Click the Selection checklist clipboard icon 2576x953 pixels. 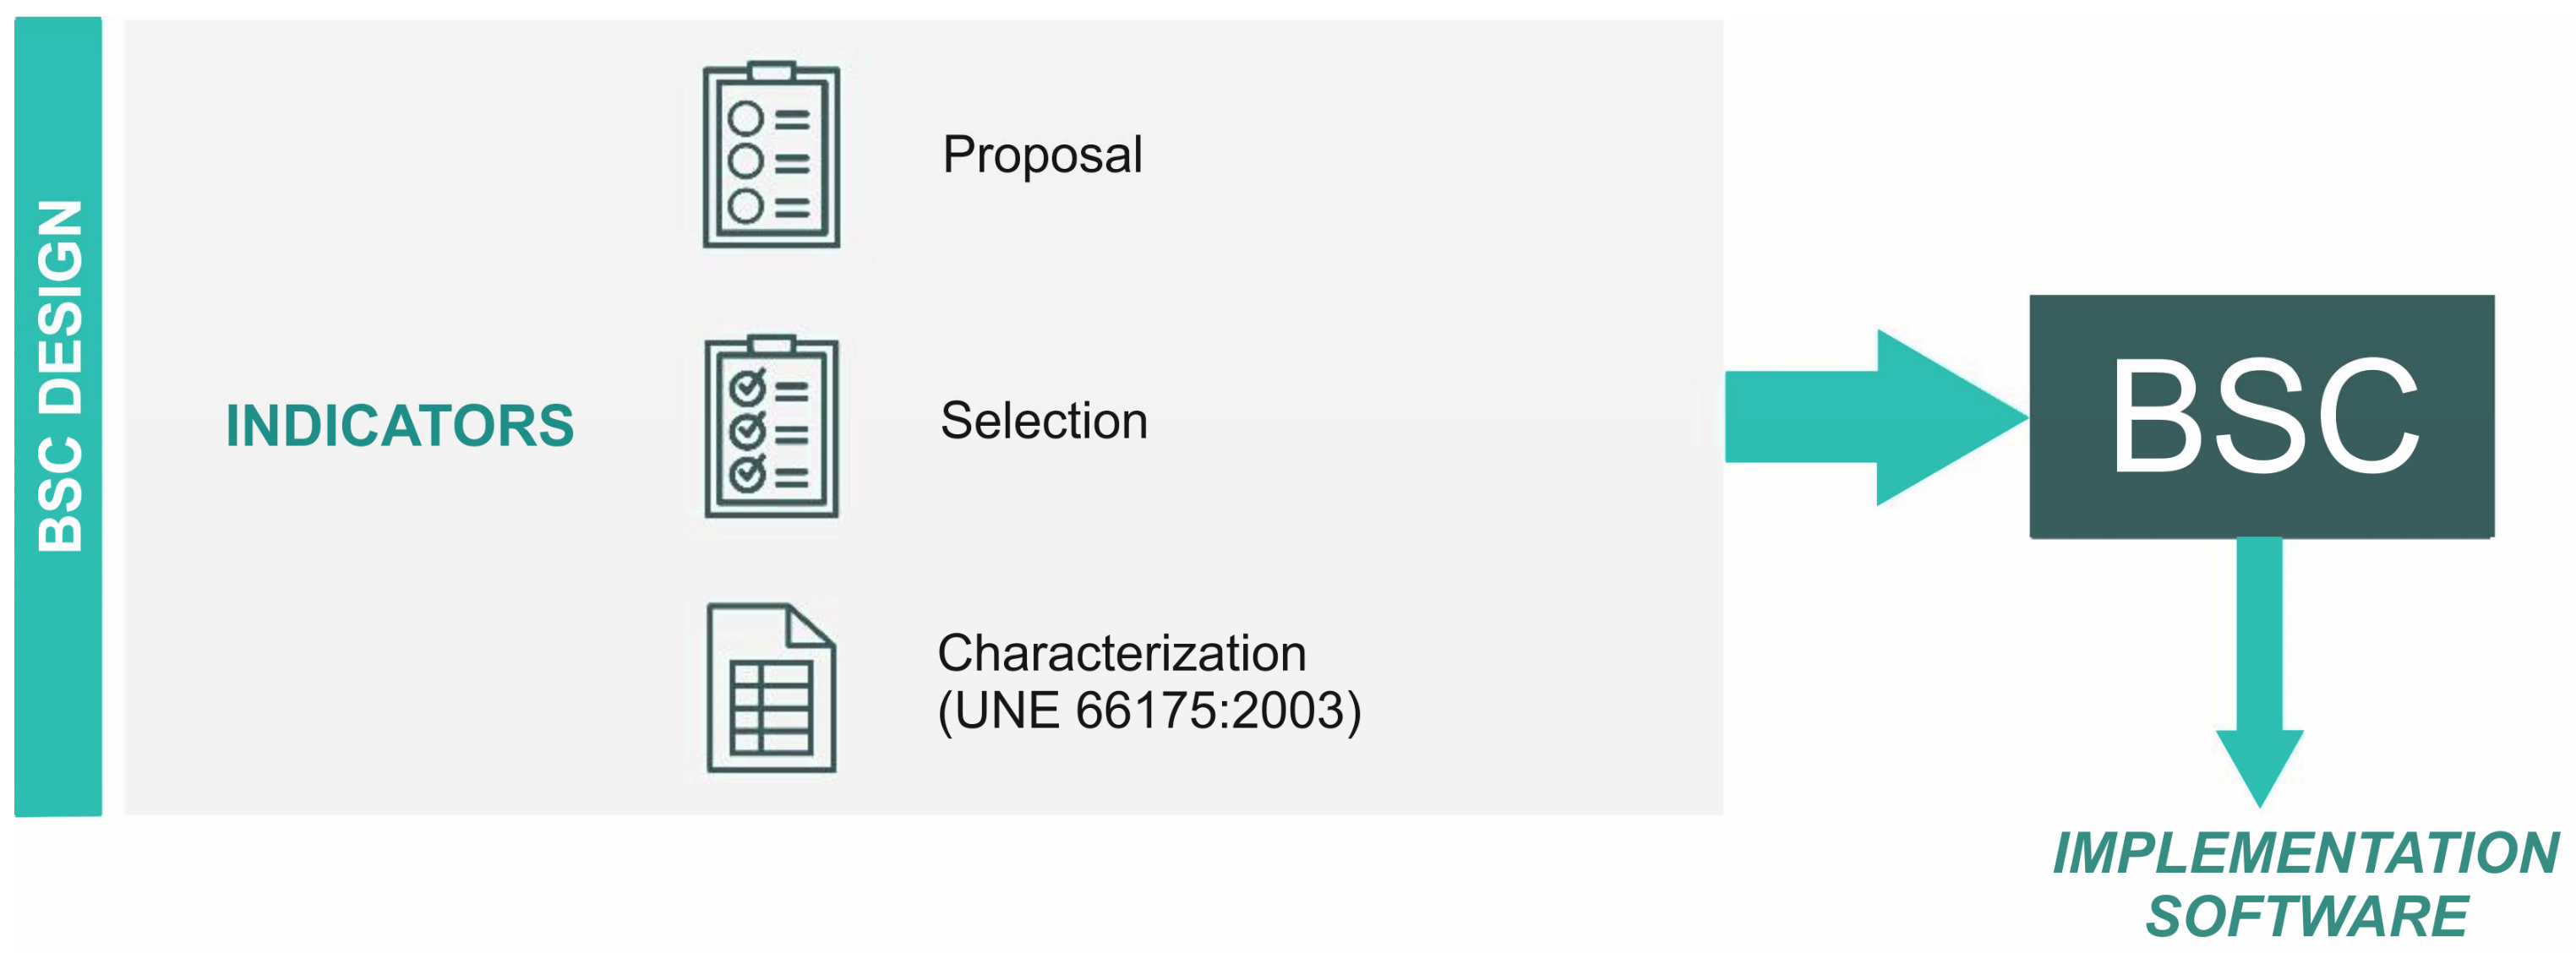pos(771,427)
